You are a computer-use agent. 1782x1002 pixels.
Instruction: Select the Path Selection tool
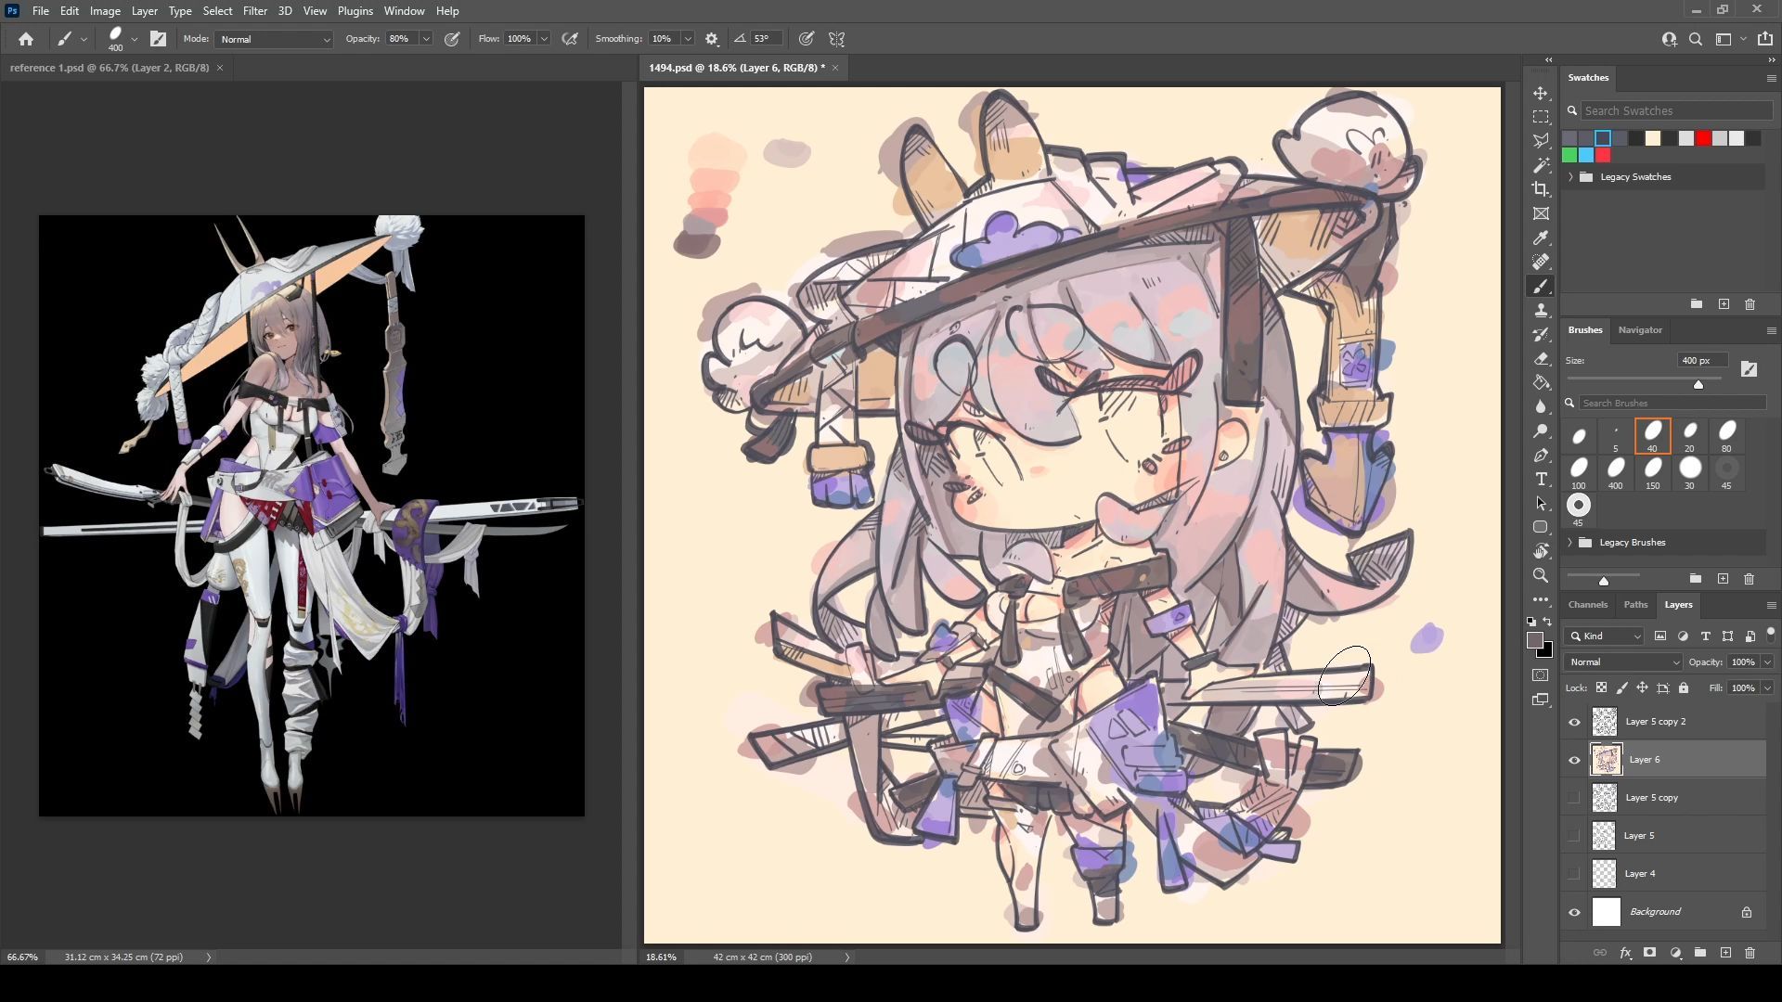1541,504
